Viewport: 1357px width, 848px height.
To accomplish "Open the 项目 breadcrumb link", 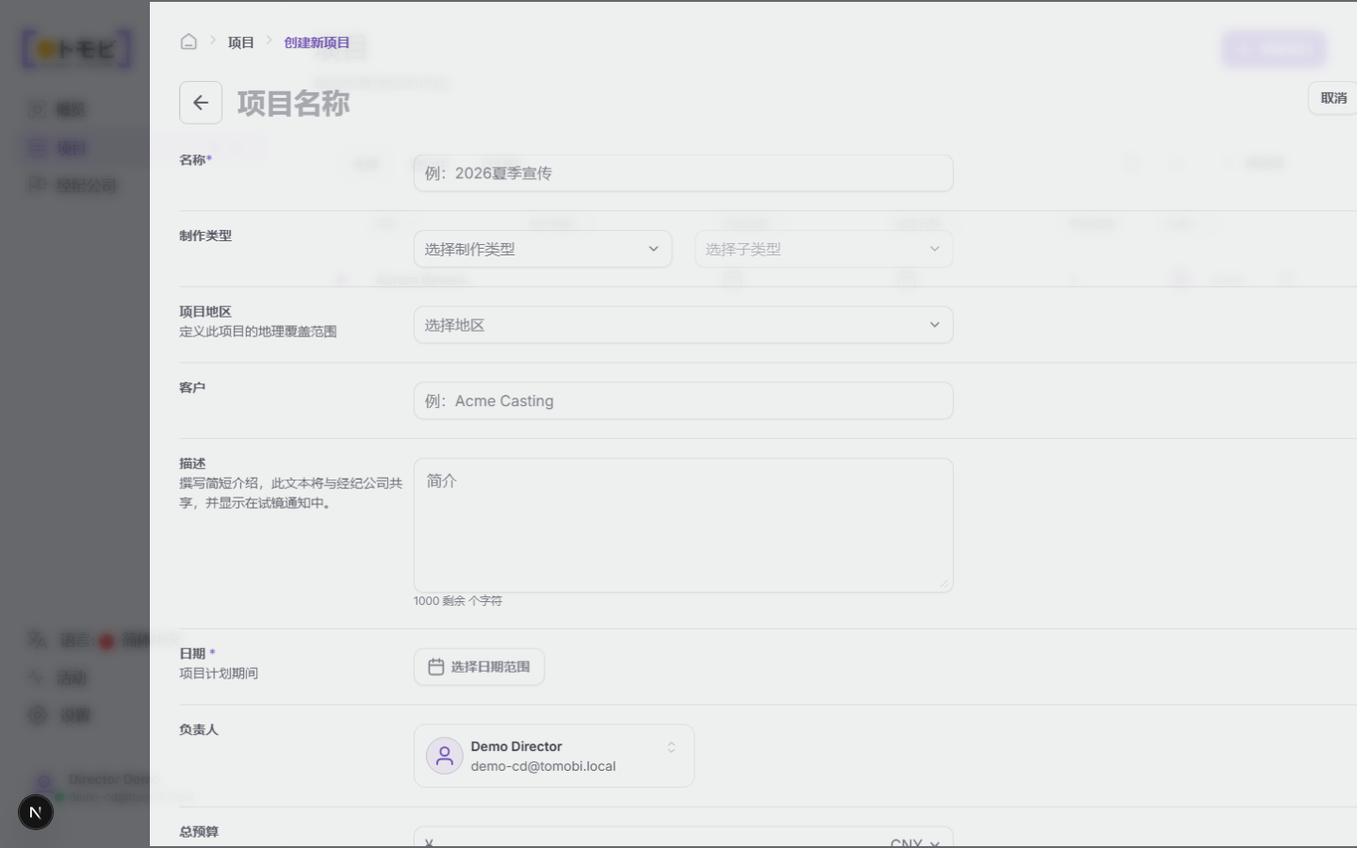I will pos(241,42).
